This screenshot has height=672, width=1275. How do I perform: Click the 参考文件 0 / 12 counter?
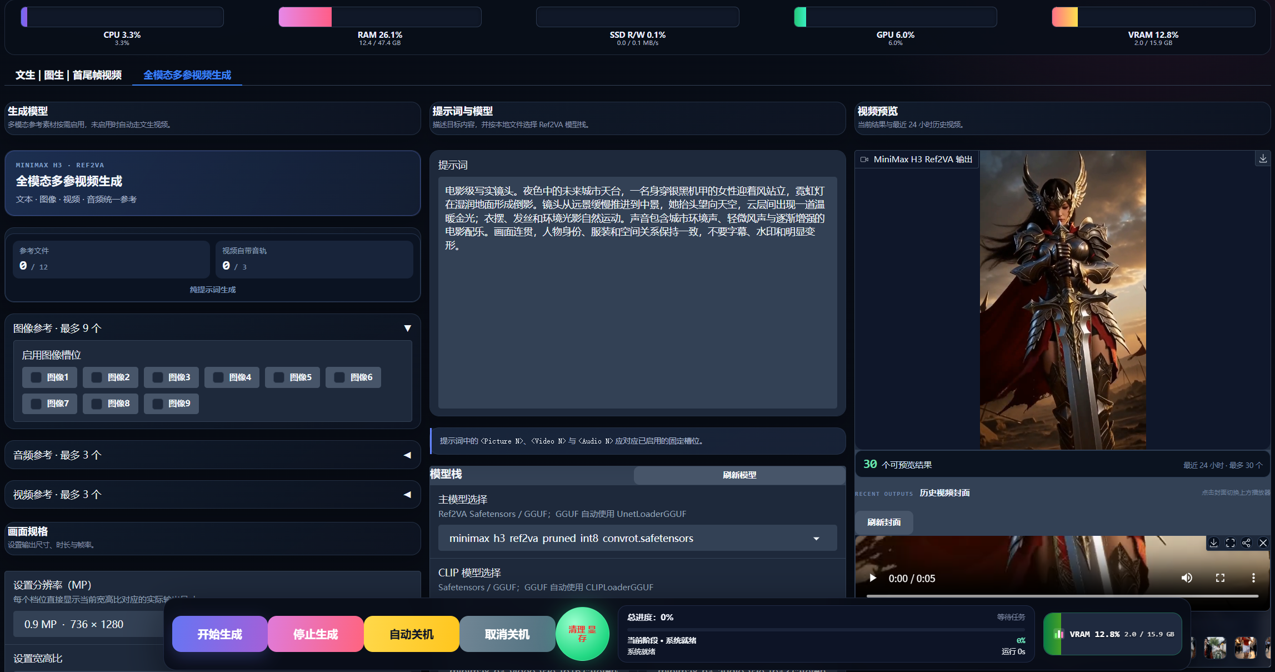click(x=111, y=259)
